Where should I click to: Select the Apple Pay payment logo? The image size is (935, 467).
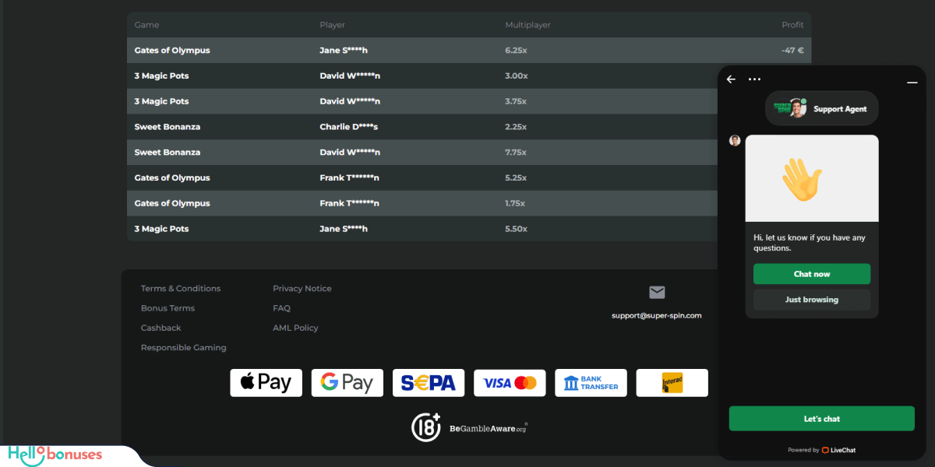[266, 383]
